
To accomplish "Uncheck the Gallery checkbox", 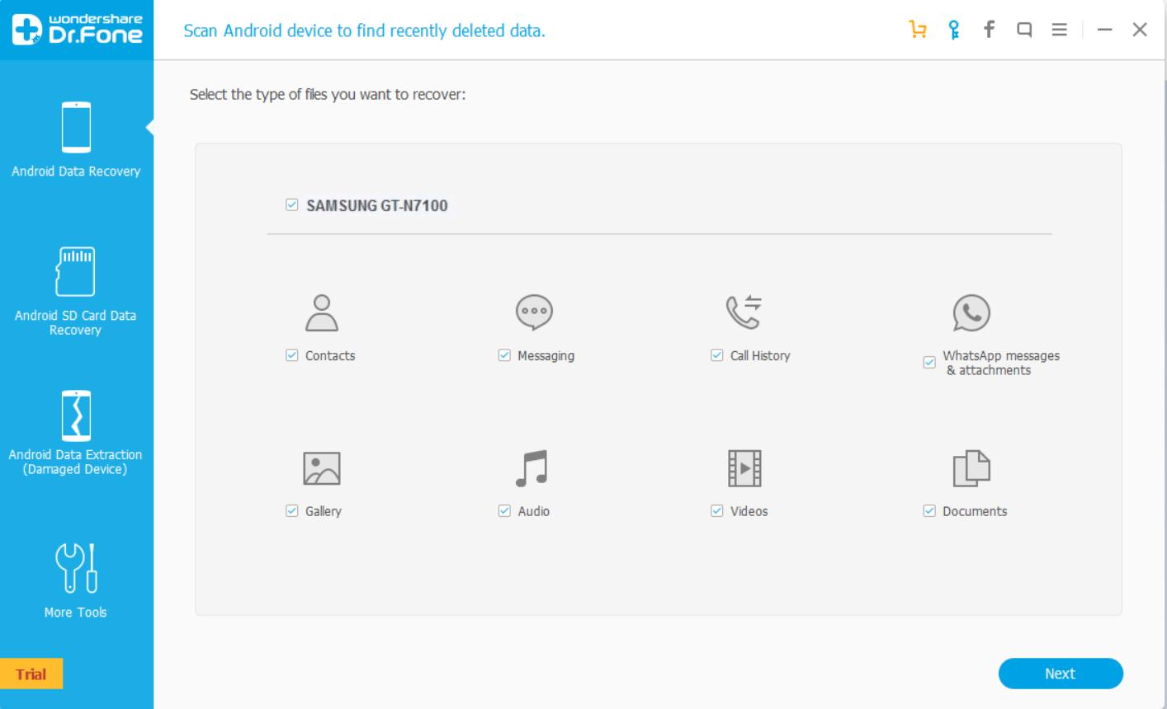I will tap(292, 511).
